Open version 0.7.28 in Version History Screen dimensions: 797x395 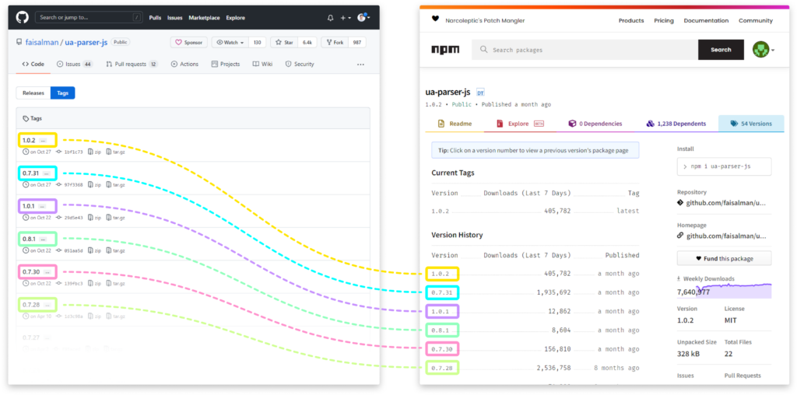click(x=442, y=368)
